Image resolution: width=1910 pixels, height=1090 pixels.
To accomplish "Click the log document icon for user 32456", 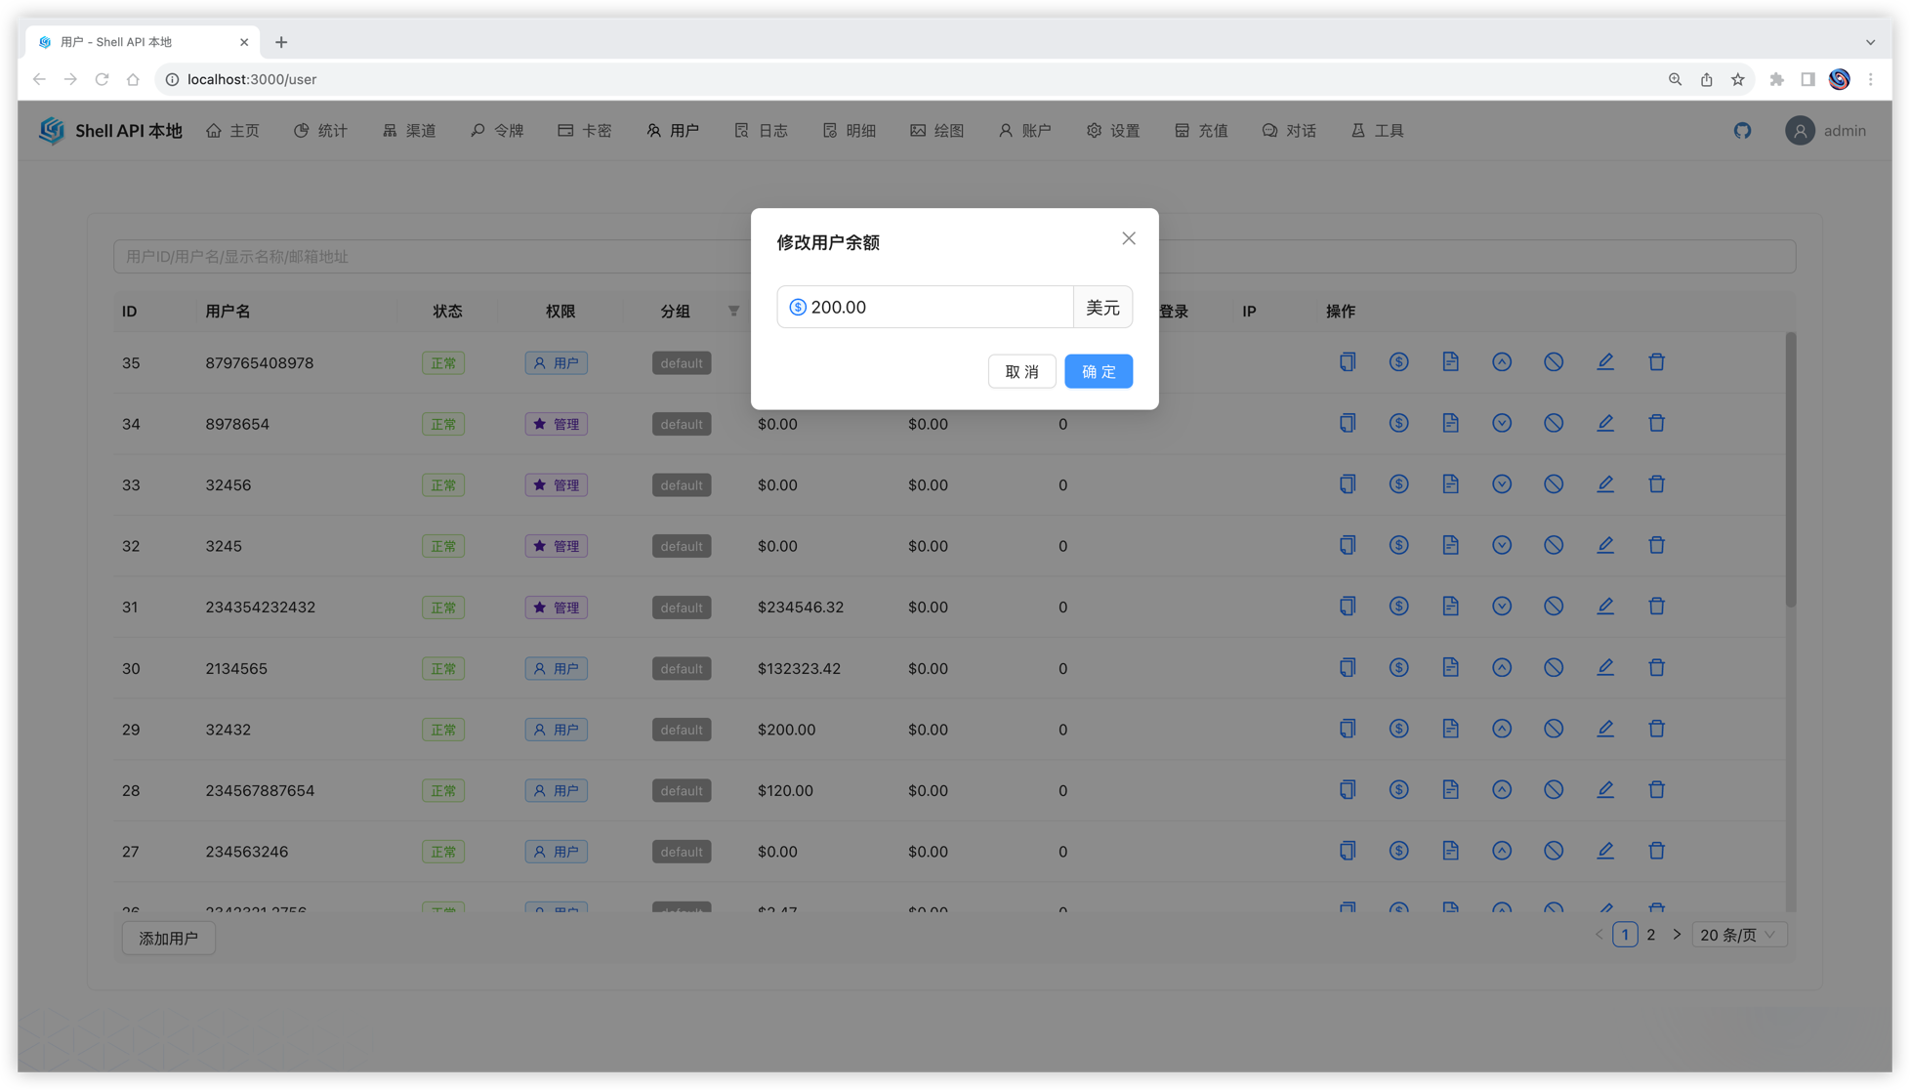I will pos(1450,484).
